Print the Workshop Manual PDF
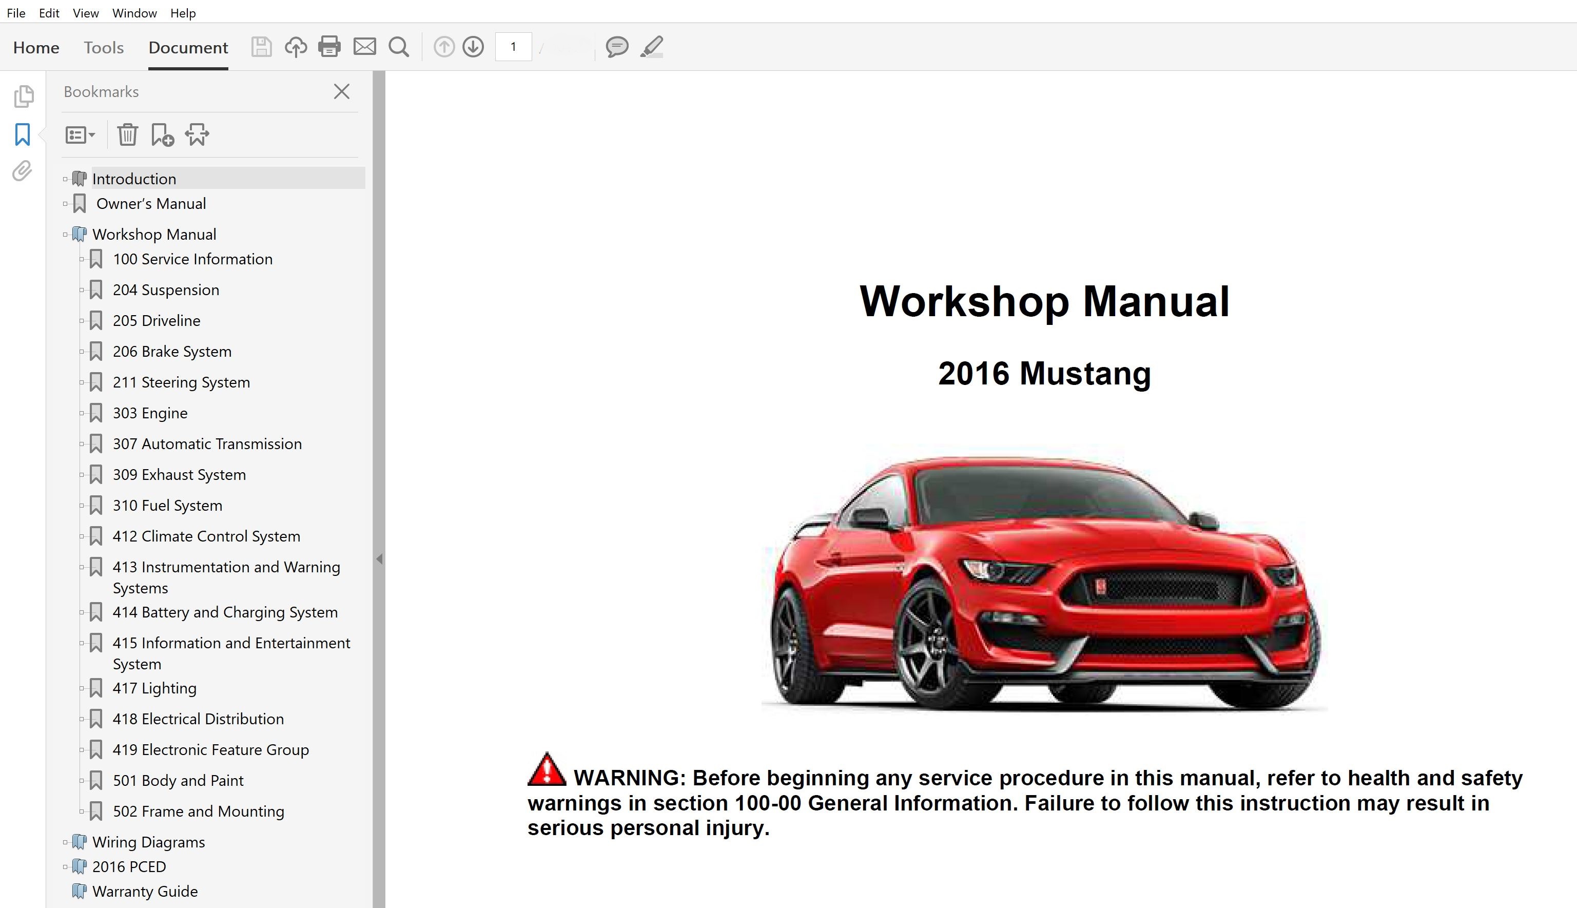This screenshot has width=1577, height=908. click(330, 47)
